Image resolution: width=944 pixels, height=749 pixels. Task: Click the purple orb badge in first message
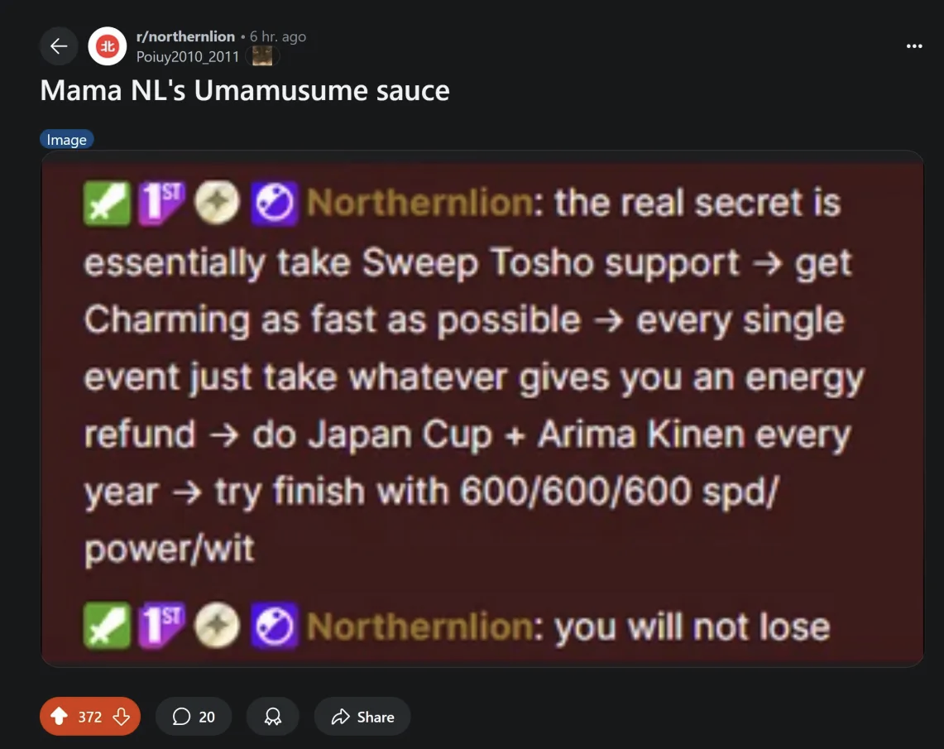click(274, 204)
